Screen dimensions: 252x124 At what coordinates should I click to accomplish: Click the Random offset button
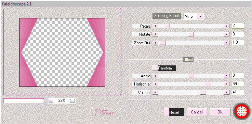coord(164,68)
